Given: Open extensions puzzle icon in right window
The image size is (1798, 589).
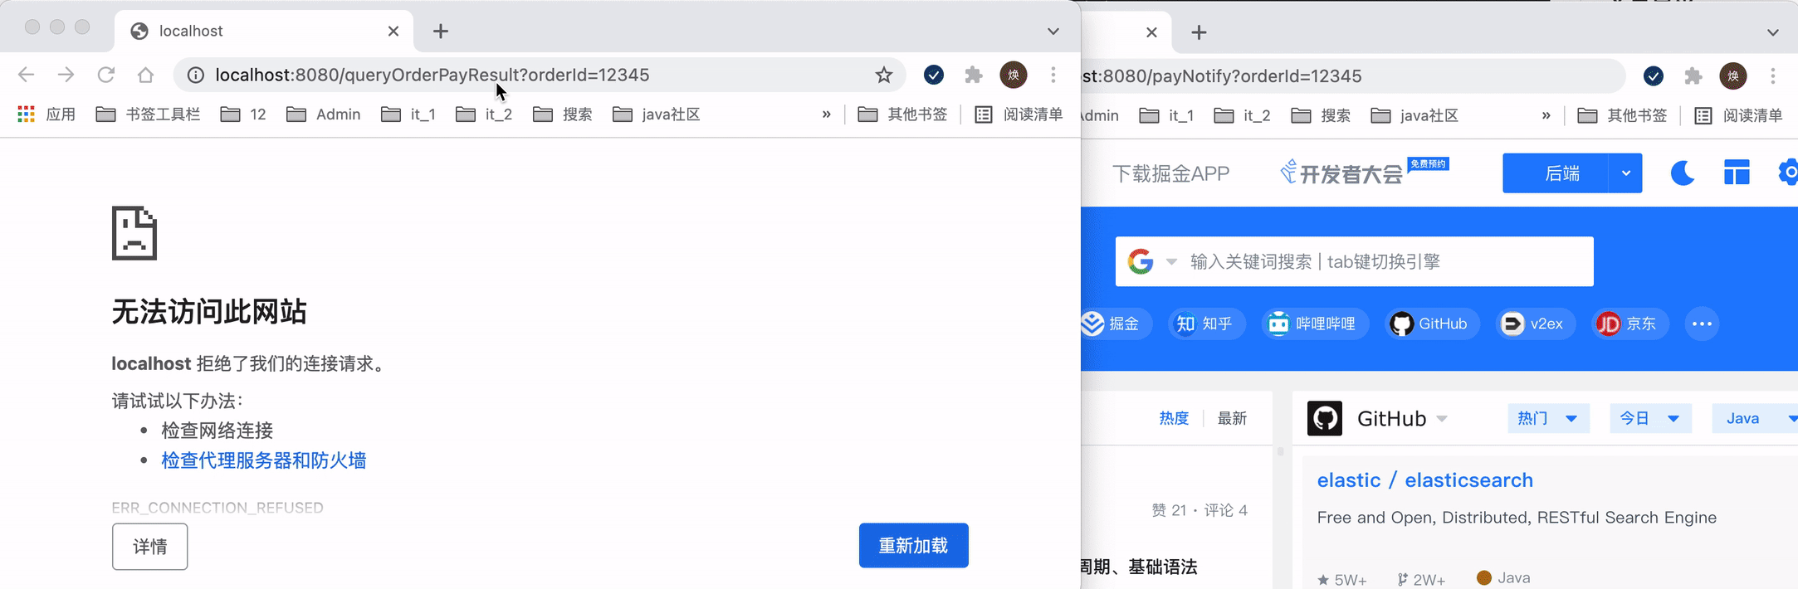Looking at the screenshot, I should click(1693, 76).
